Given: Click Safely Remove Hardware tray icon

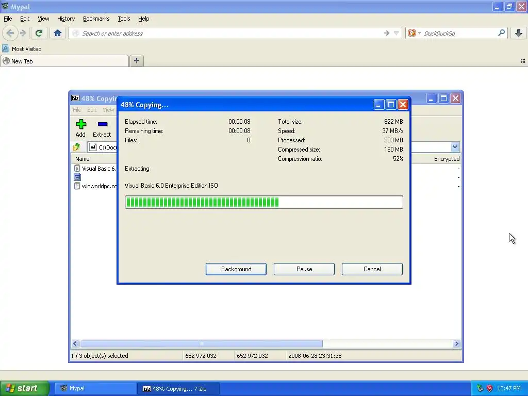Looking at the screenshot, I should [x=480, y=388].
